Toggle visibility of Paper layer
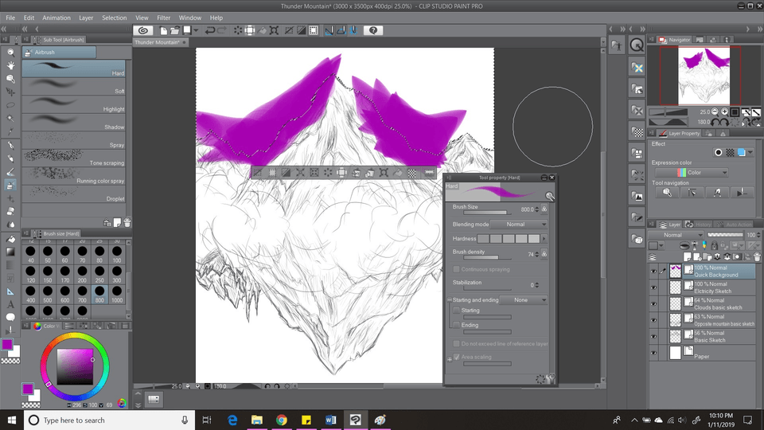This screenshot has height=430, width=764. click(653, 353)
